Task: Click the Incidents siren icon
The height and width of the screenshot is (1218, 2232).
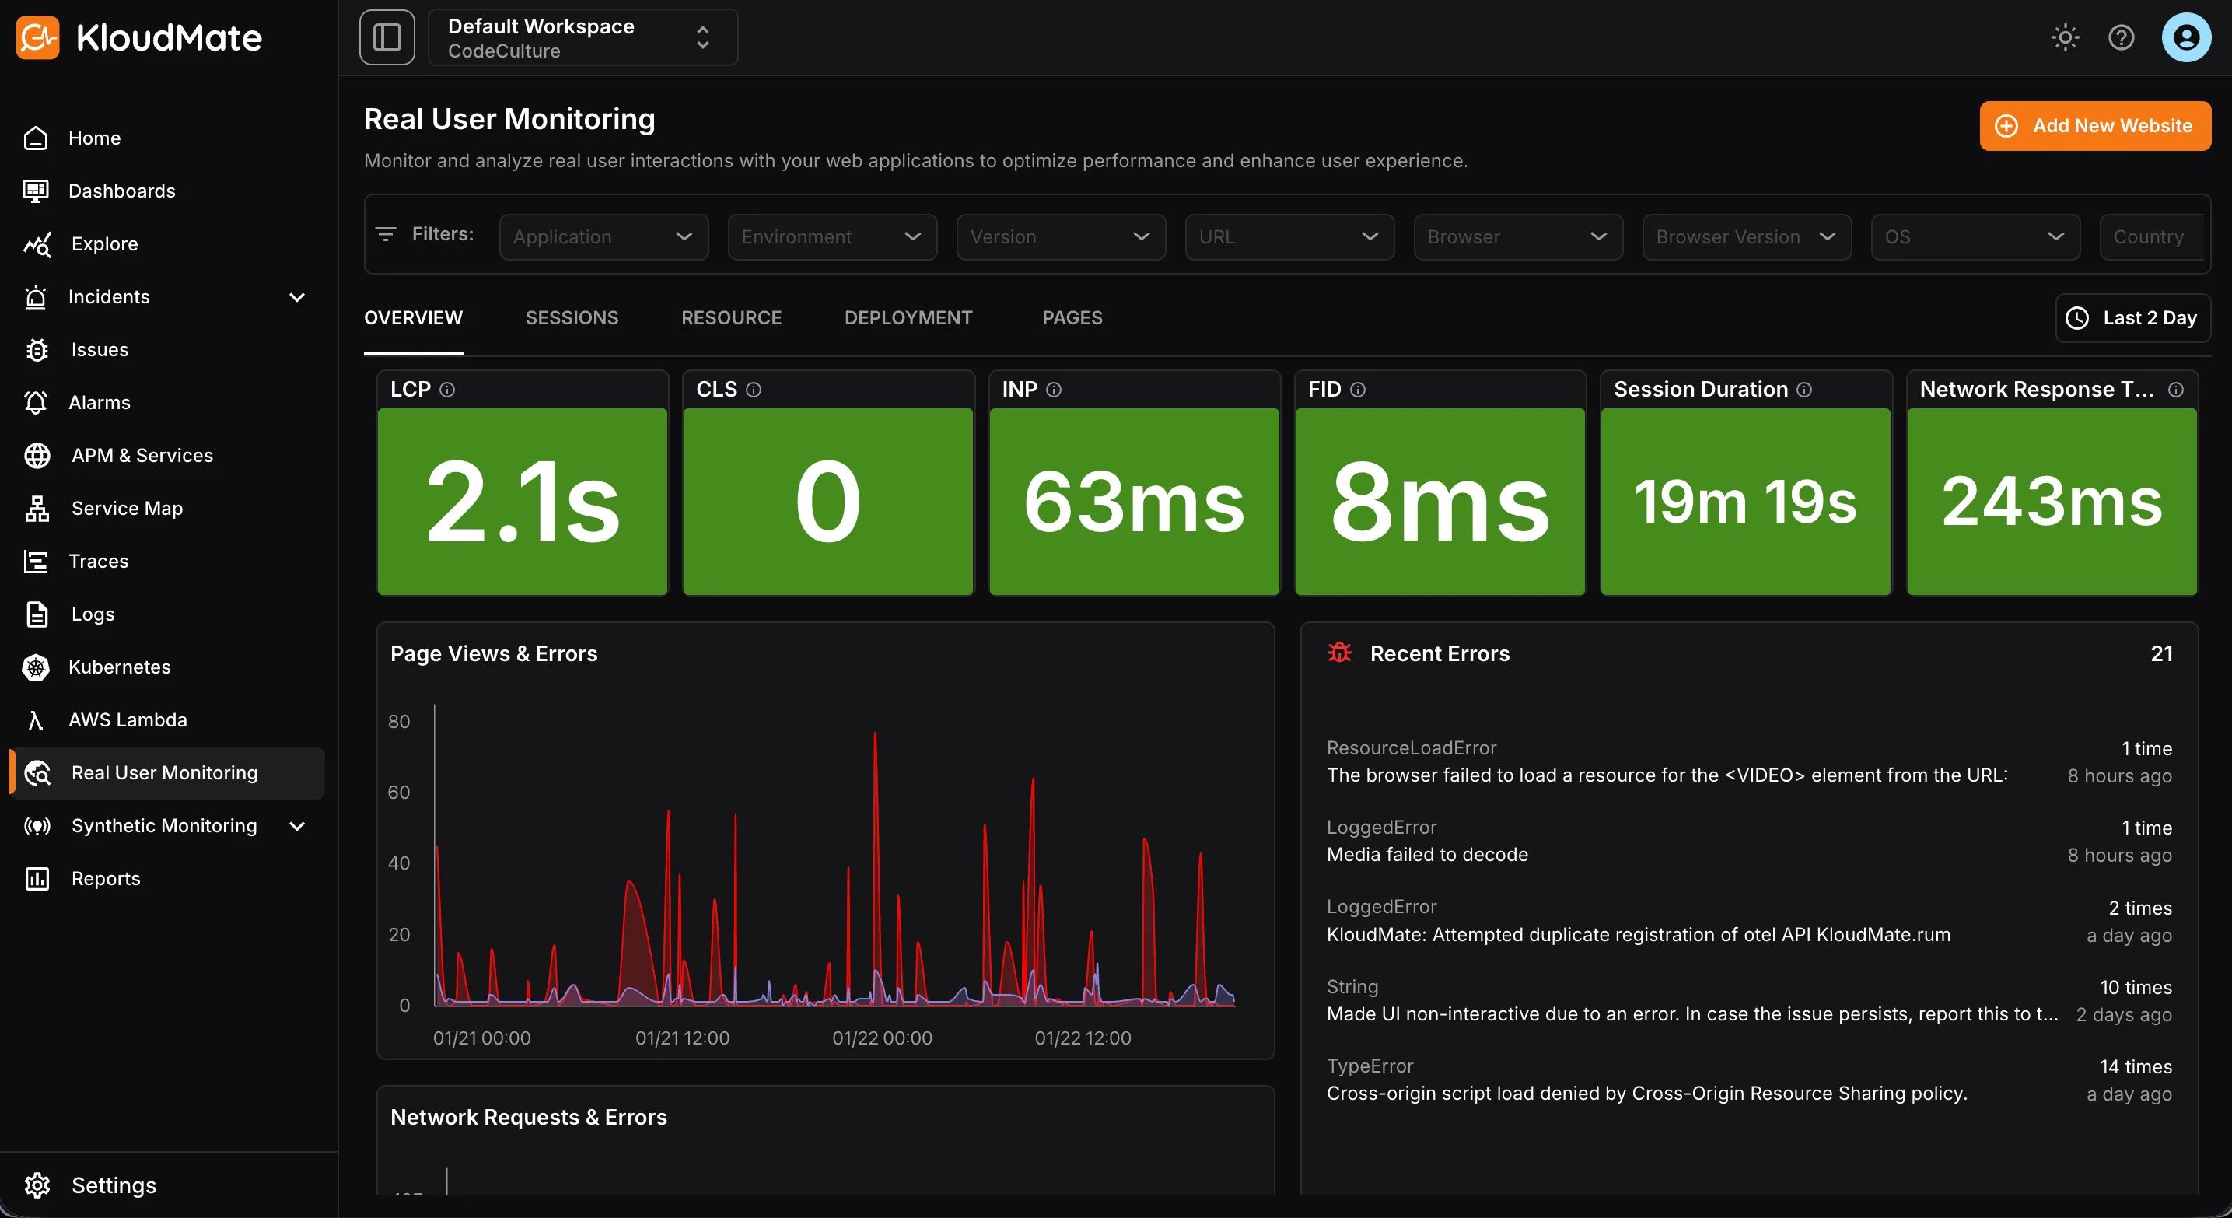Action: (x=36, y=297)
